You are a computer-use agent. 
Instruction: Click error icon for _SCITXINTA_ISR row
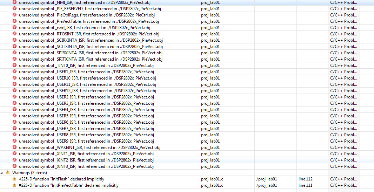[x=14, y=47]
